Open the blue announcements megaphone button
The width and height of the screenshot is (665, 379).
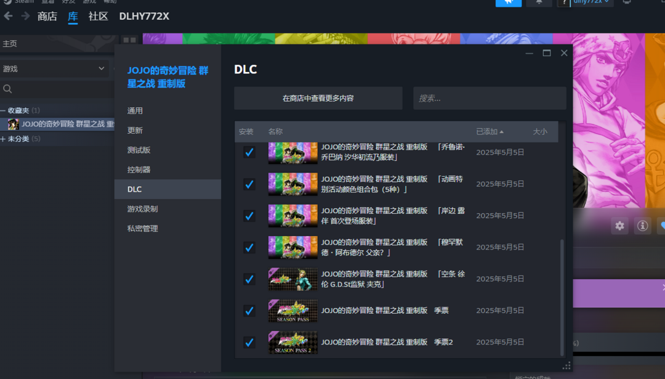pyautogui.click(x=509, y=3)
